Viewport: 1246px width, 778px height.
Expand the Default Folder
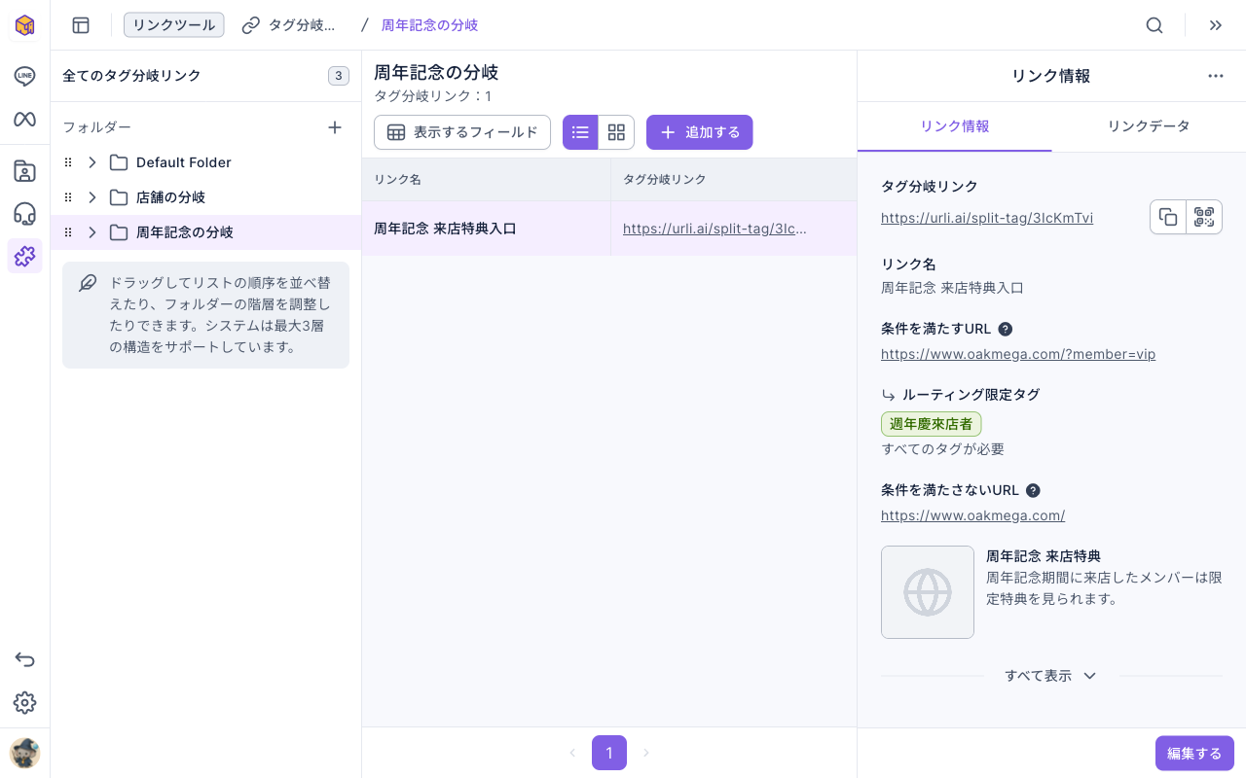click(x=92, y=162)
